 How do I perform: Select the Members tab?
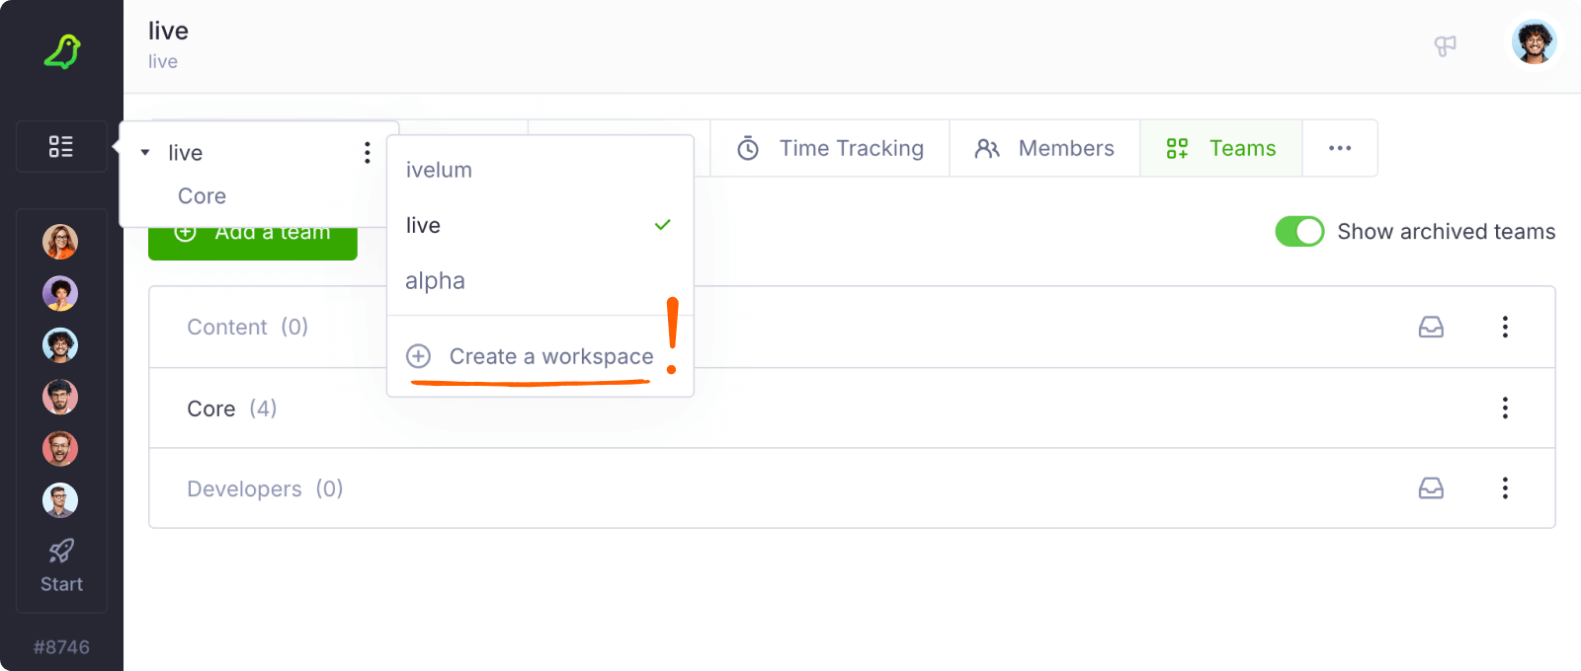point(1044,148)
